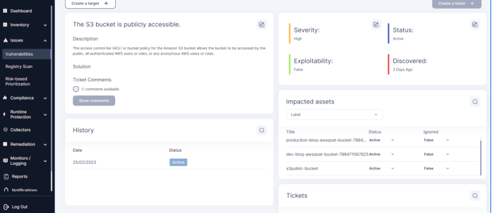The width and height of the screenshot is (492, 213).
Task: Edit the vulnerability title with pencil icon
Action: 262,24
